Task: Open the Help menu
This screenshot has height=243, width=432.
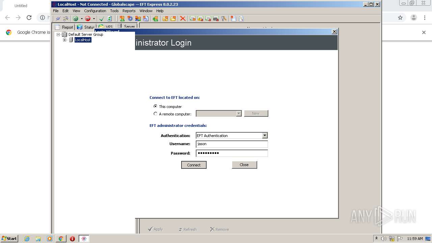Action: (160, 11)
